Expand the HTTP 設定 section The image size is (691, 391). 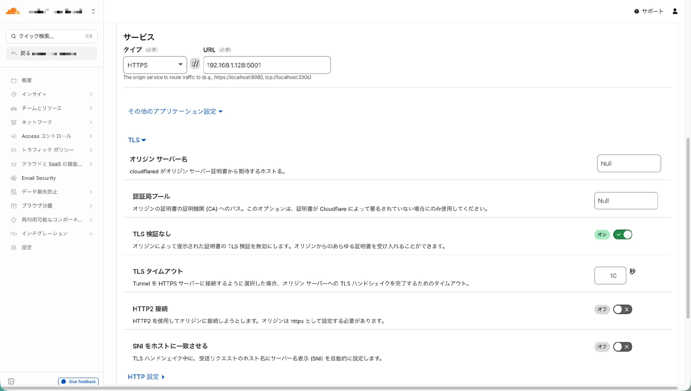(146, 376)
